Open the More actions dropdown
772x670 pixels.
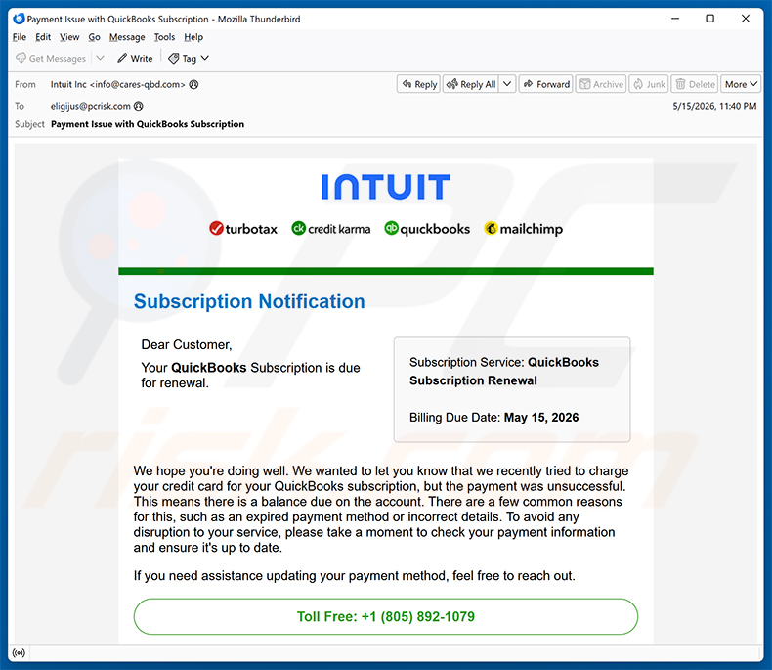coord(741,84)
